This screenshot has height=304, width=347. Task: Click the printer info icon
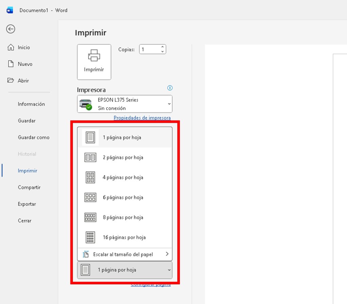pyautogui.click(x=170, y=88)
